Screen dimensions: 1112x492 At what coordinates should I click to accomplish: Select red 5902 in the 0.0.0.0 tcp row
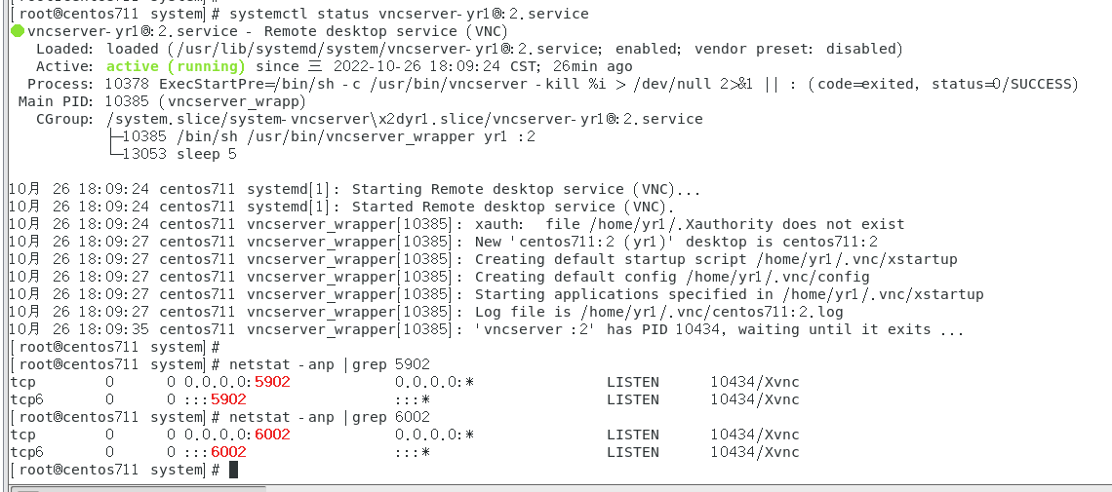(x=272, y=382)
